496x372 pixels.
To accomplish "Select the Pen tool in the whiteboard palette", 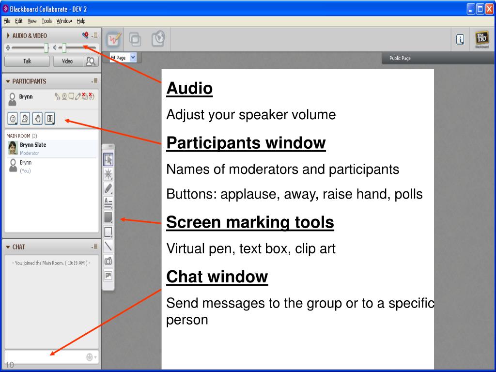I will [108, 188].
